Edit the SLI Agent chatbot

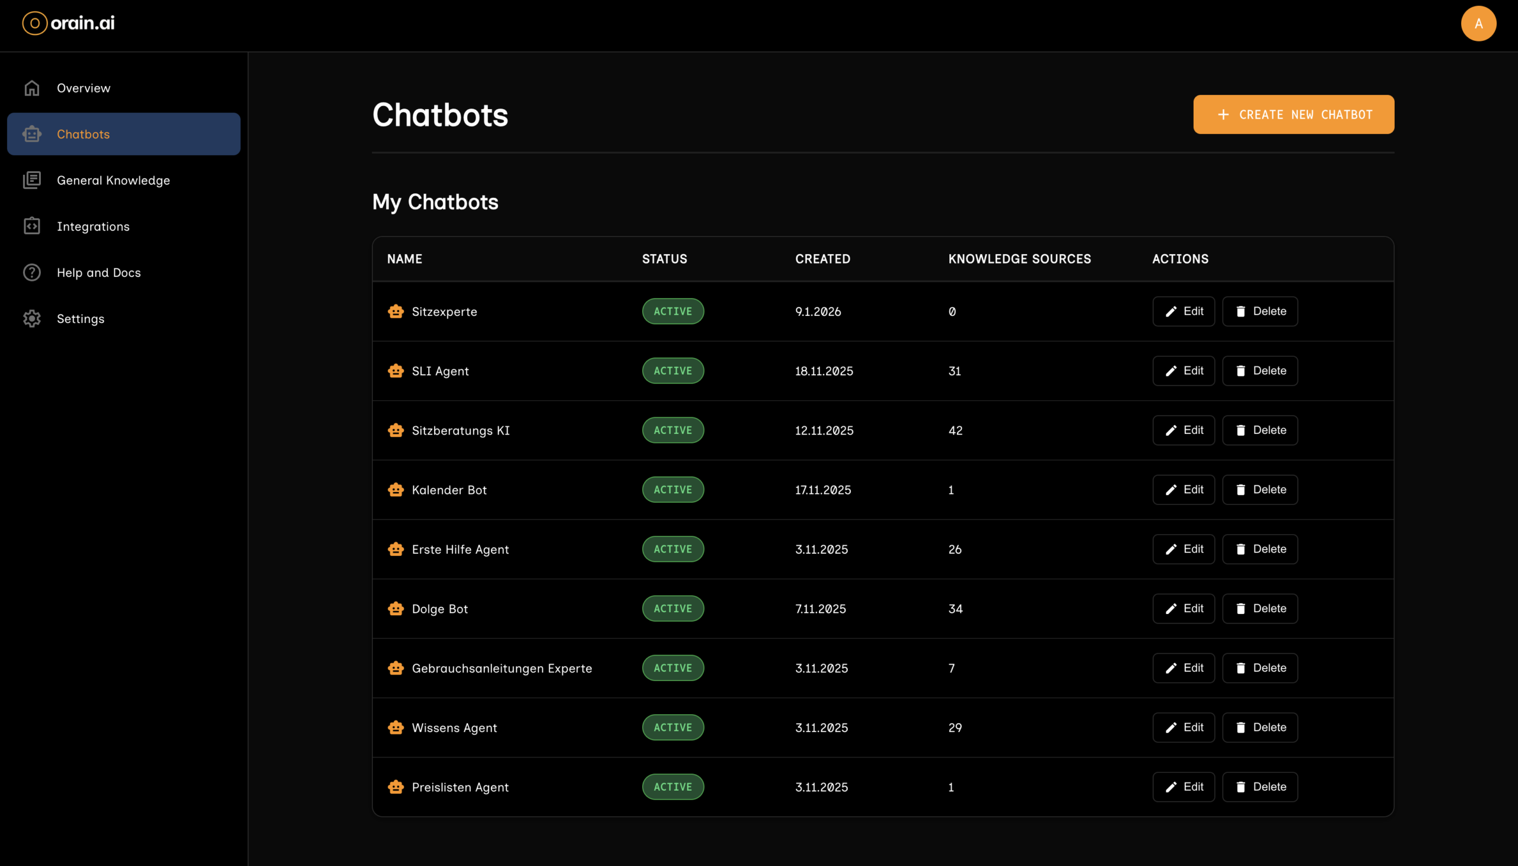[1183, 370]
